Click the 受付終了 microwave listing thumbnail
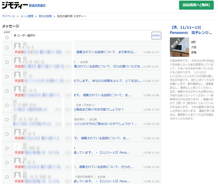This screenshot has height=184, width=218. (179, 47)
